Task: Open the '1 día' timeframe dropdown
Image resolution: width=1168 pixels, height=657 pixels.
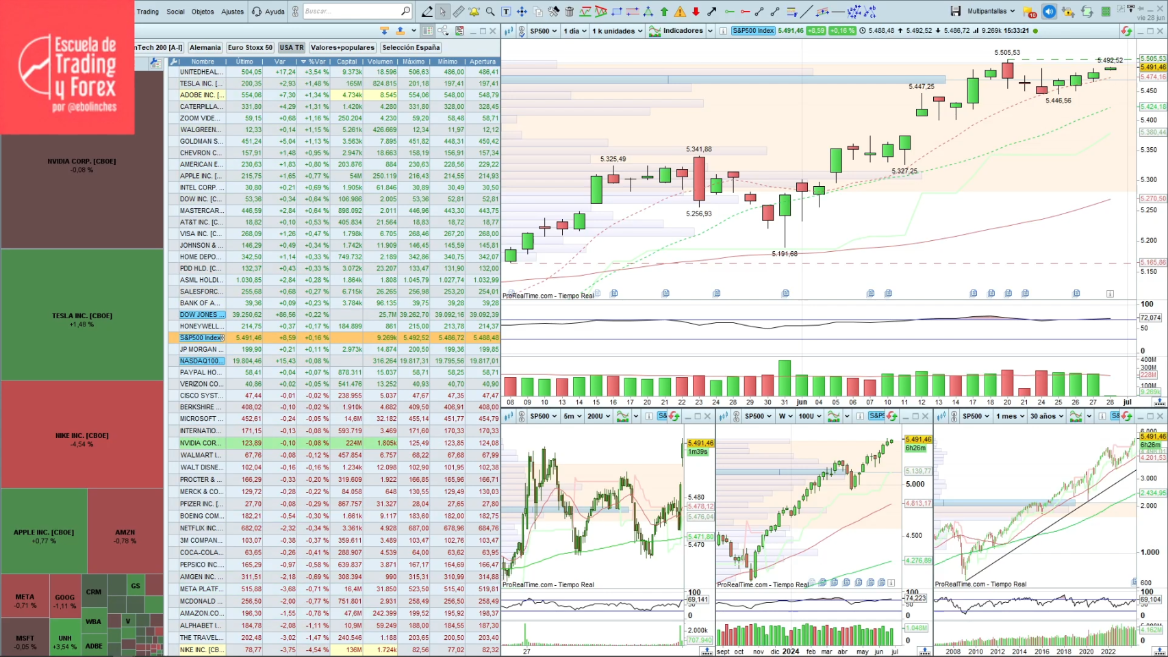Action: 578,31
